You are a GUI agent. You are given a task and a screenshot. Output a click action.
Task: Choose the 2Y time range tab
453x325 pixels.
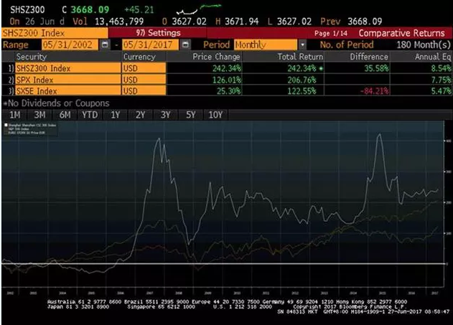pyautogui.click(x=140, y=115)
